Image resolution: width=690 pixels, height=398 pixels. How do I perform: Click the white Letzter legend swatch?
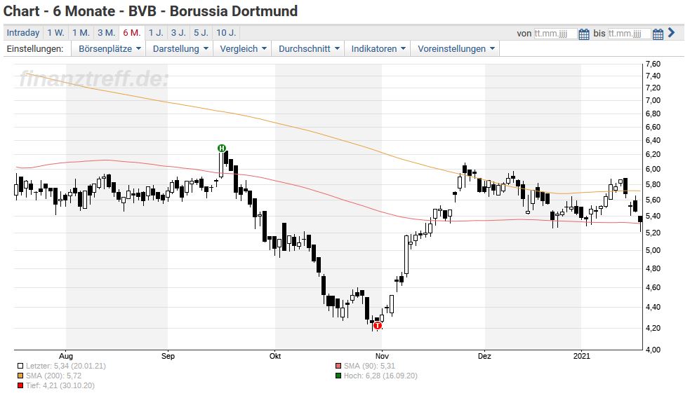click(x=20, y=366)
